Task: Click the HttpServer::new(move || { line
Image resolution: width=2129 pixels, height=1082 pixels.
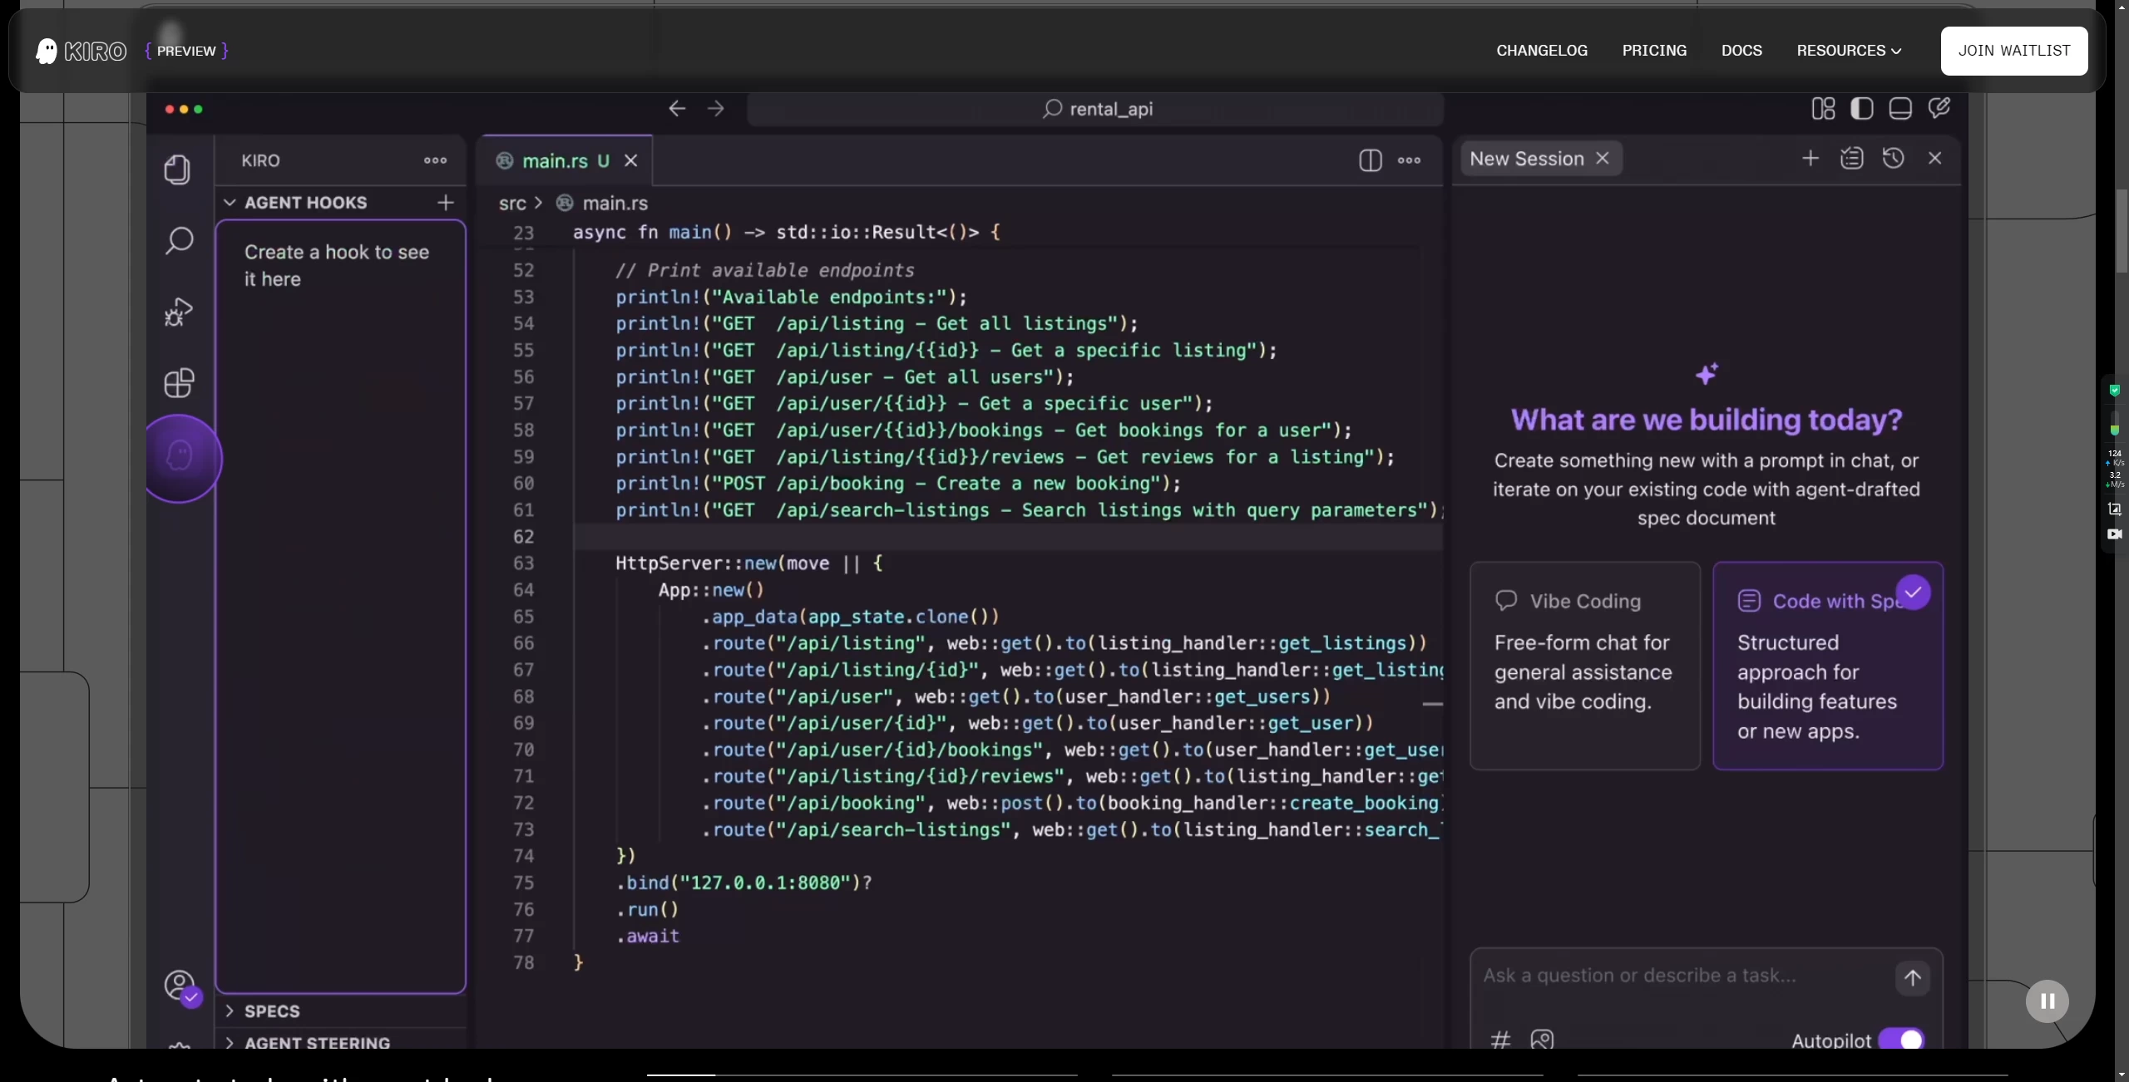Action: click(x=748, y=563)
